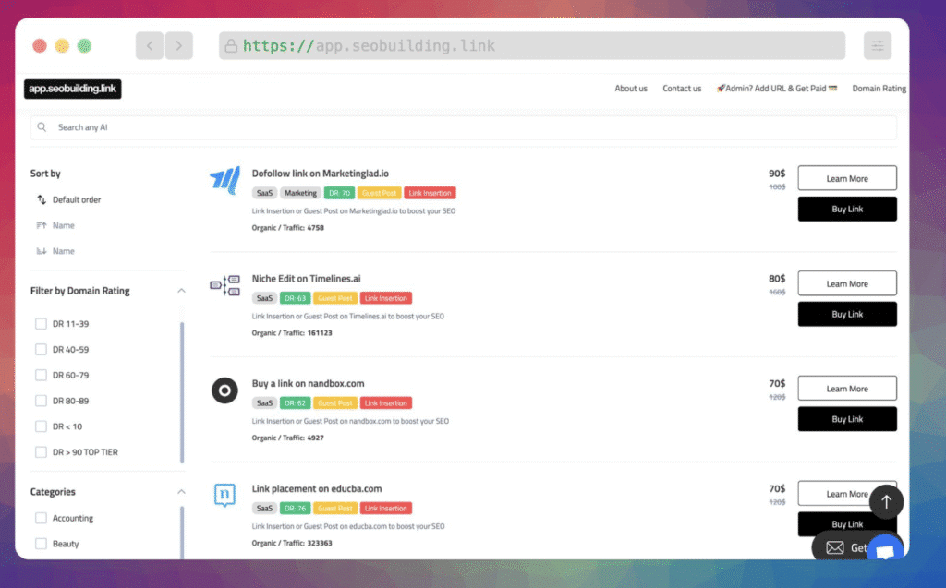946x588 pixels.
Task: Open the Domain Rating menu item
Action: [879, 88]
